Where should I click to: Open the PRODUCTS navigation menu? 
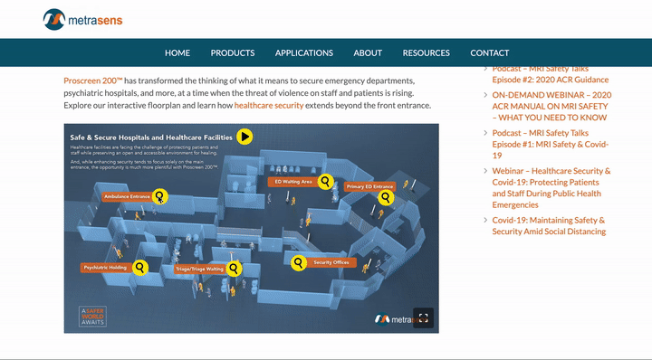233,52
